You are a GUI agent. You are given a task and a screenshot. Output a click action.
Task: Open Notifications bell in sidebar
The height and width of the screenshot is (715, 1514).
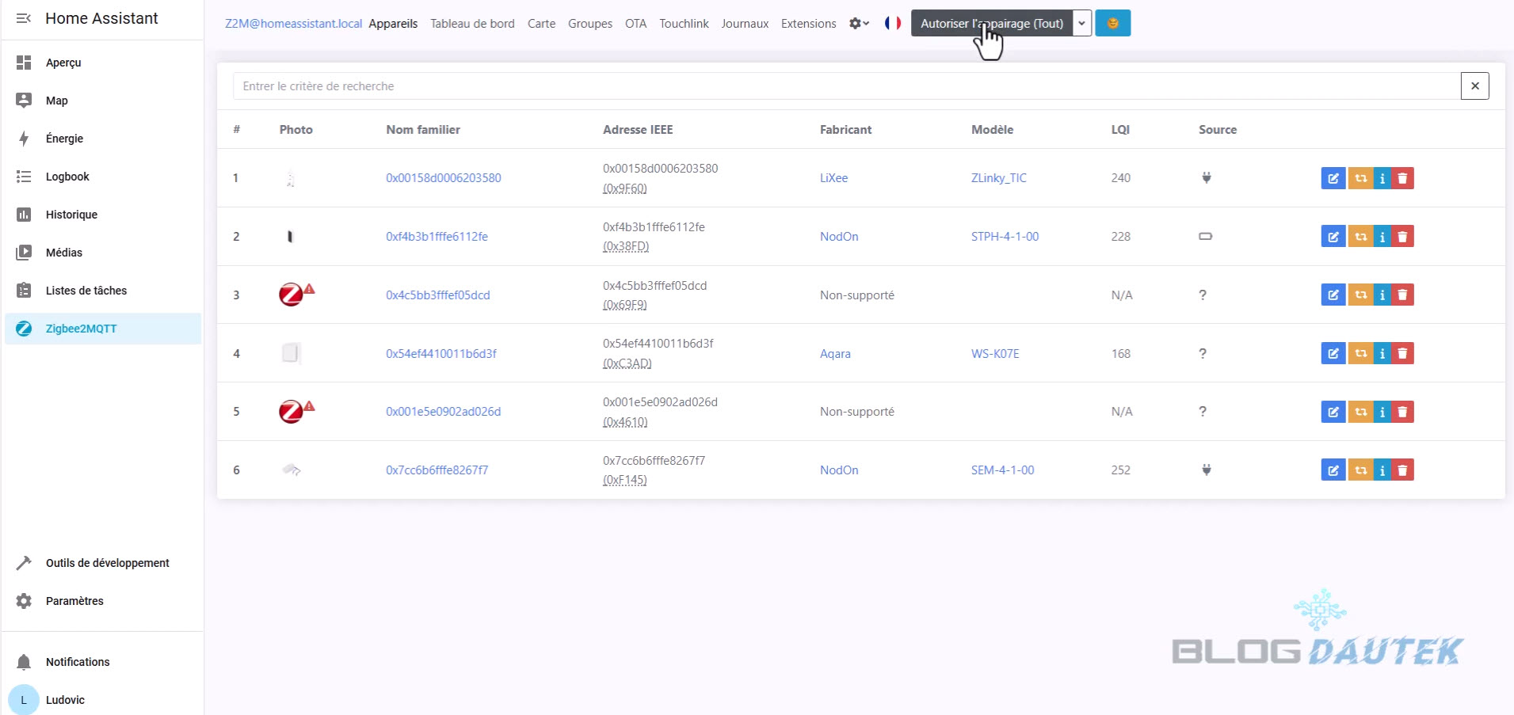(x=24, y=662)
